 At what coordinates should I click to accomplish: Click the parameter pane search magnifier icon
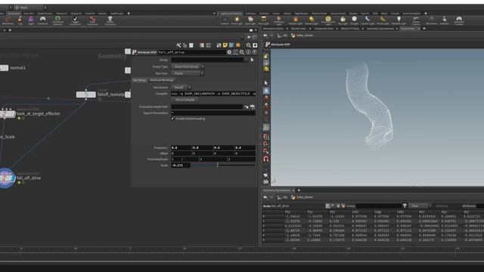pyautogui.click(x=242, y=52)
